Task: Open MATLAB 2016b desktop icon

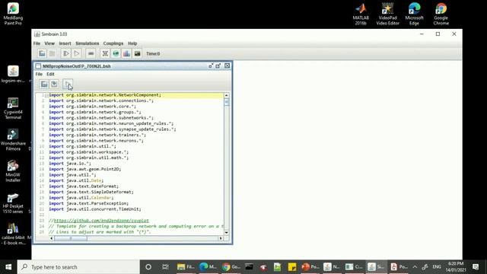Action: [361, 14]
